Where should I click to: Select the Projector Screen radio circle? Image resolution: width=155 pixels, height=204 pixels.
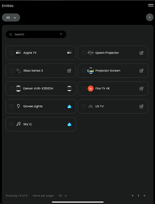tap(84, 71)
